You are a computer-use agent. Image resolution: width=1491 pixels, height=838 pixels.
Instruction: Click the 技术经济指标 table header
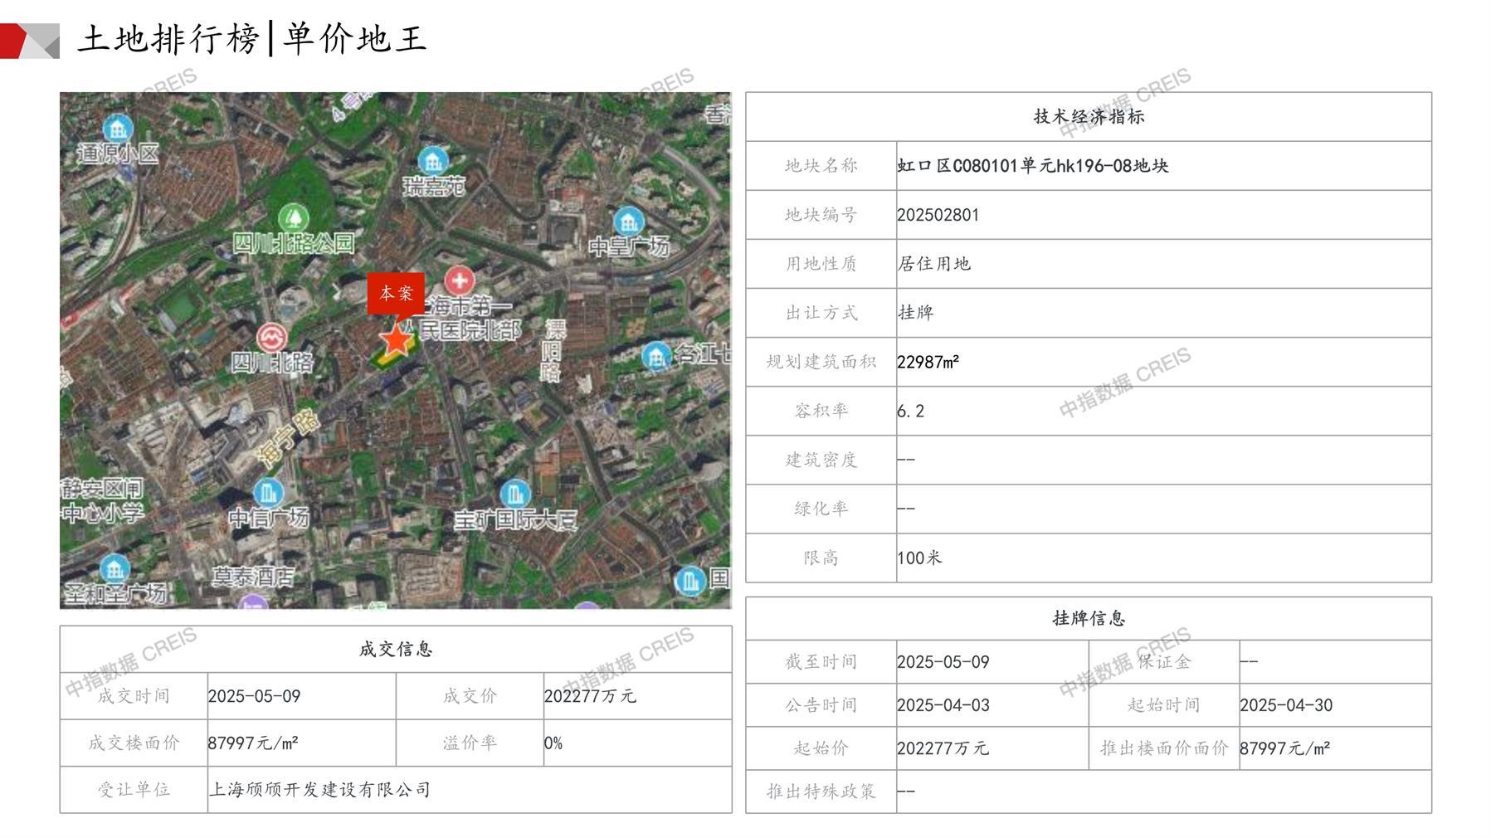1088,117
